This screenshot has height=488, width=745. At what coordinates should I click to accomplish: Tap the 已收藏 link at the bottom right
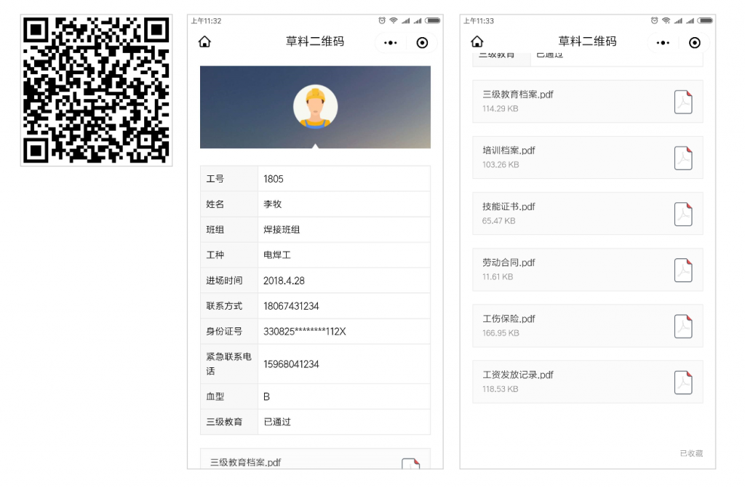(691, 453)
